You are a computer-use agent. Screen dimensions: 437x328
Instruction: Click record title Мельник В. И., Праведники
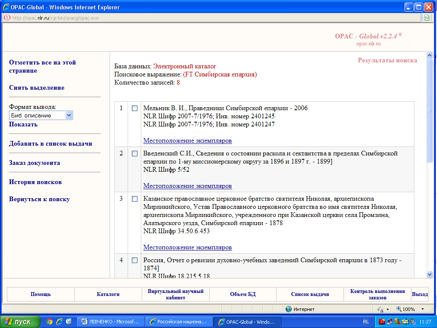click(225, 108)
